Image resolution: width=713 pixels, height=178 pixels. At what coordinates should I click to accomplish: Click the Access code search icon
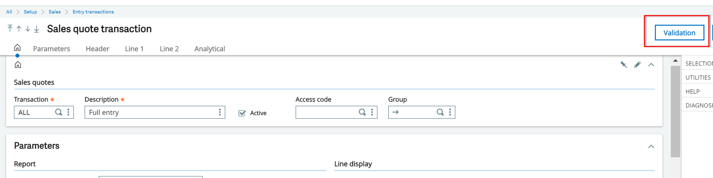[x=362, y=112]
